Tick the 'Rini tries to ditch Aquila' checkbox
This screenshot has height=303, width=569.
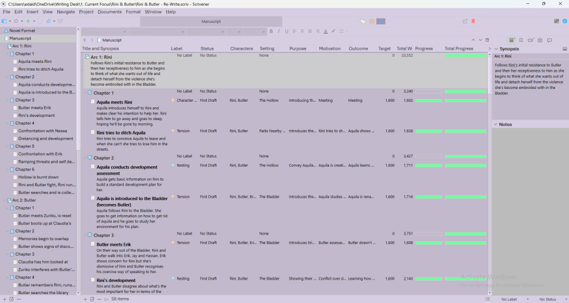pos(93,133)
